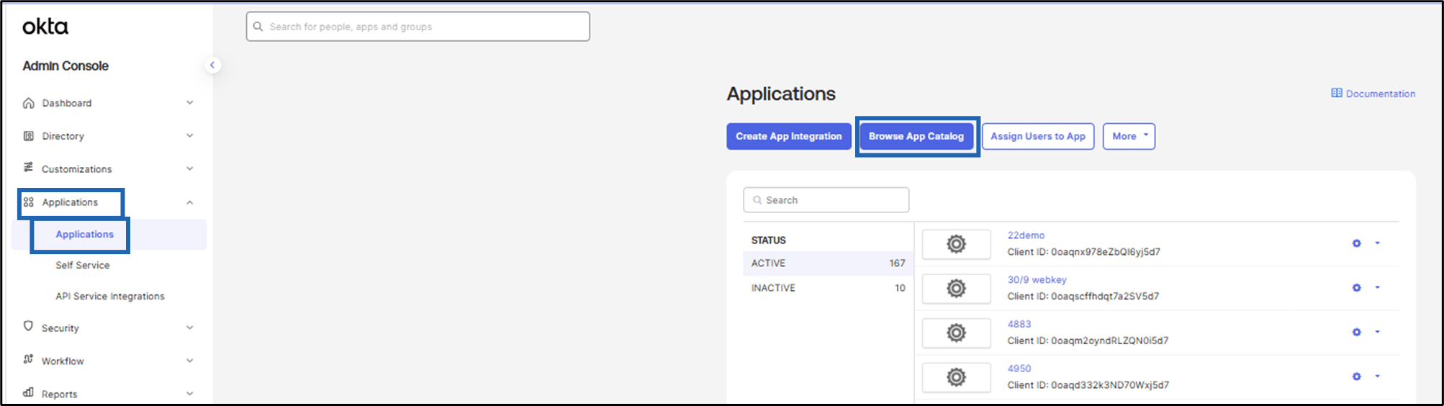Collapse the sidebar with the arrow button
Viewport: 1444px width, 406px height.
[212, 65]
